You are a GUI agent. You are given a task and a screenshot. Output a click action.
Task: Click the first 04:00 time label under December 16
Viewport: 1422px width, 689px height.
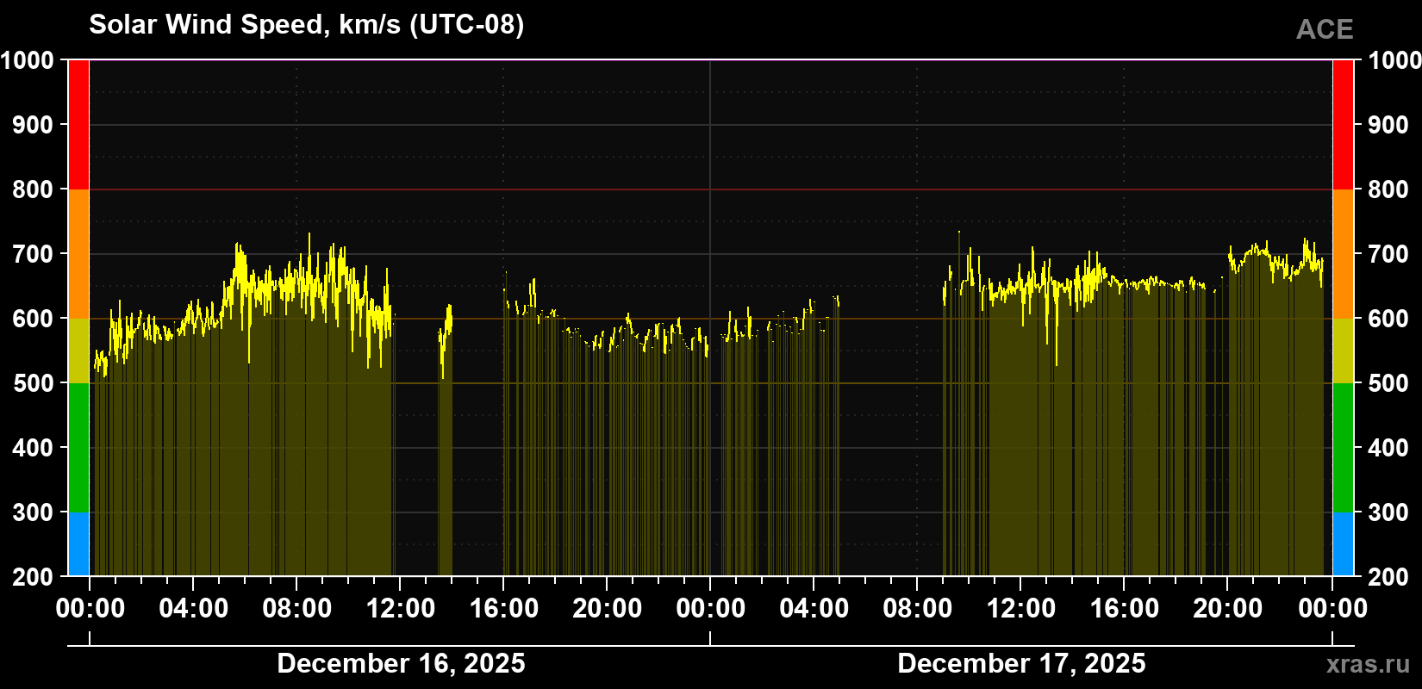[x=194, y=608]
